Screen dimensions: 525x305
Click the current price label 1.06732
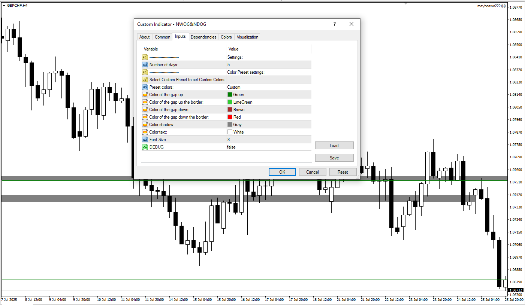516,290
